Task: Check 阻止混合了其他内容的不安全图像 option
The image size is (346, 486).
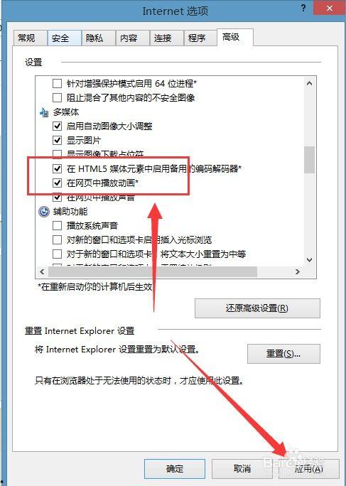Action: tap(57, 97)
